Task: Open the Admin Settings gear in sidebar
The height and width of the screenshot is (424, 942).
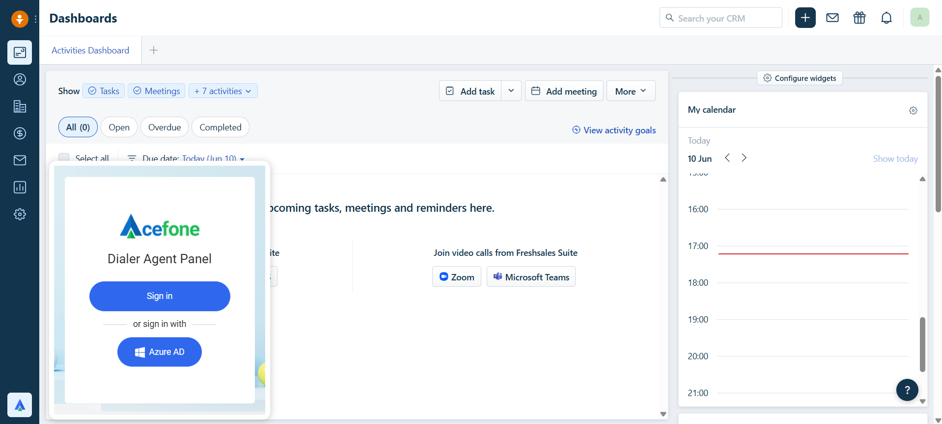Action: (x=20, y=214)
